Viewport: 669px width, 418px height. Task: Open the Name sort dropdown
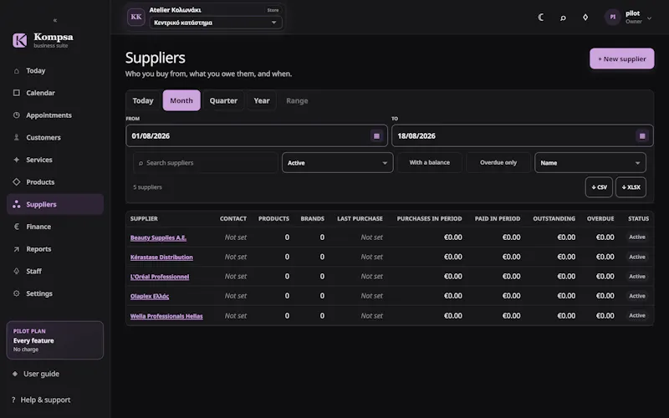click(590, 163)
